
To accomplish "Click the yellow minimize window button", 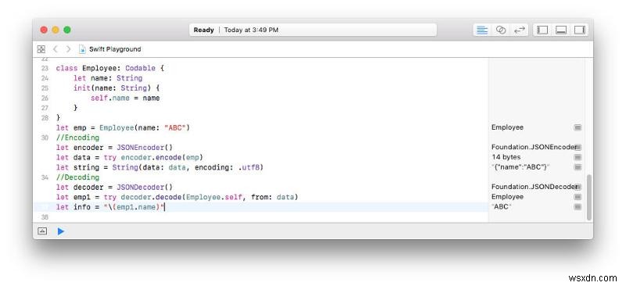I will coord(56,30).
